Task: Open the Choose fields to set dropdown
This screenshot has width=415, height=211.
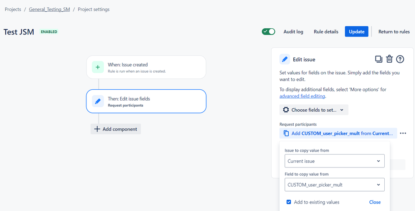Action: (314, 110)
